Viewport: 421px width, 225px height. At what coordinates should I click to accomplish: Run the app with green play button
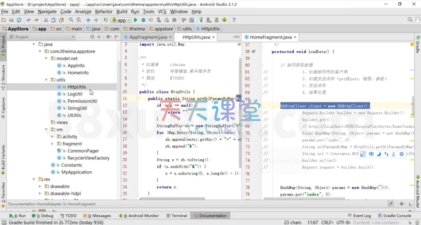(135, 20)
